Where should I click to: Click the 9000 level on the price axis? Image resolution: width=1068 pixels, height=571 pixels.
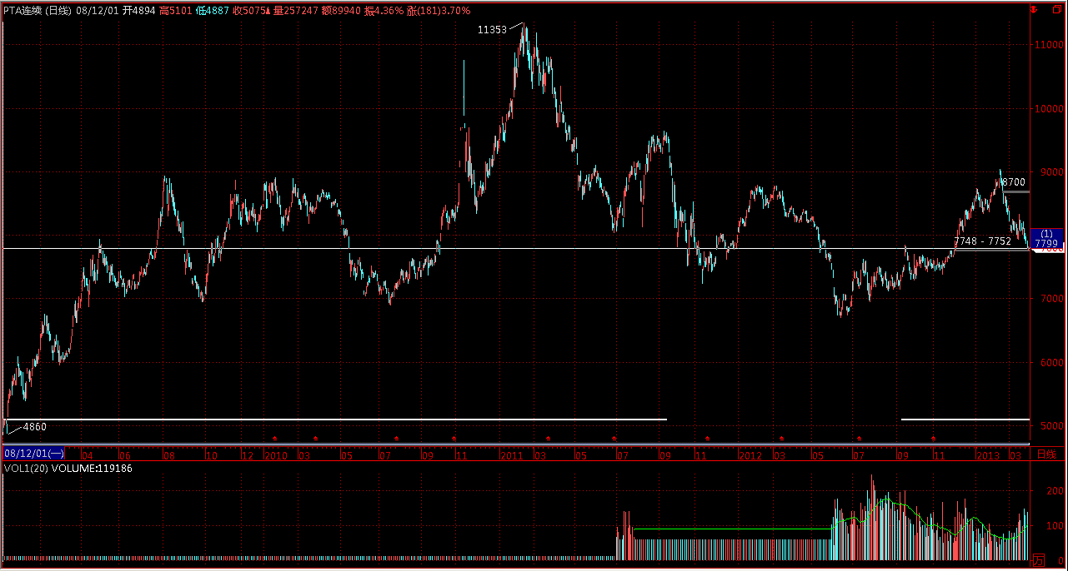click(1050, 172)
